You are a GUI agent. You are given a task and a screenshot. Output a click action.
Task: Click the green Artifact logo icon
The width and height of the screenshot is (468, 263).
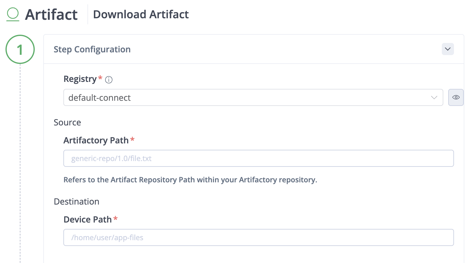point(13,14)
